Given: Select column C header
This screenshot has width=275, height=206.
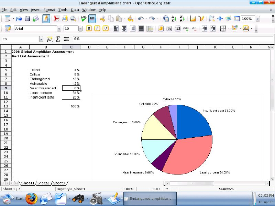Looking at the screenshot, I should (x=71, y=47).
